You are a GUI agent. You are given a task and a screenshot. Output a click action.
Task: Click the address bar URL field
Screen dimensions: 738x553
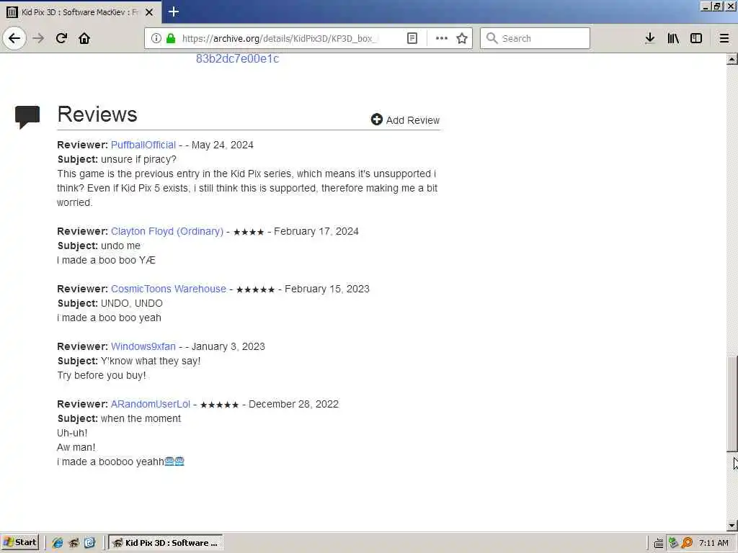(280, 38)
